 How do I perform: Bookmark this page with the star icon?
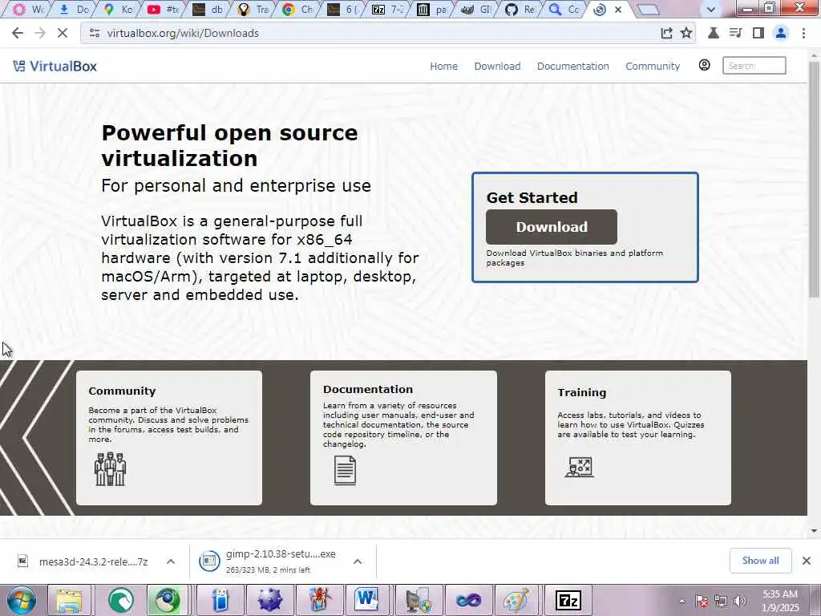tap(686, 33)
